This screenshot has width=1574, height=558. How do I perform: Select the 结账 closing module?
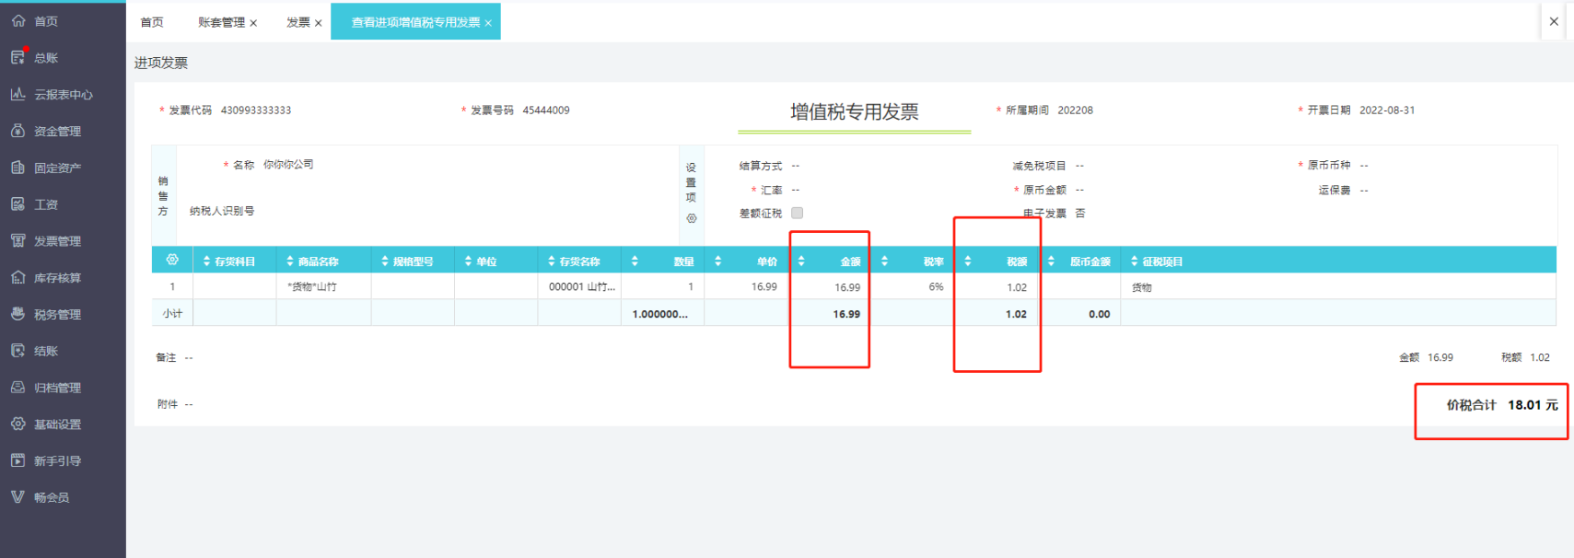(45, 351)
